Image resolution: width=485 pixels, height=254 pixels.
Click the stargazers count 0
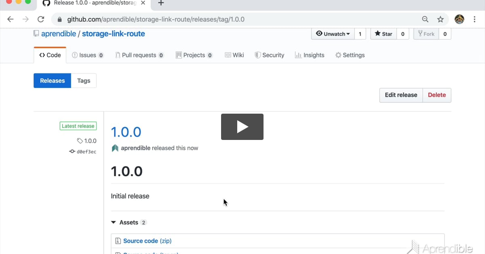403,34
